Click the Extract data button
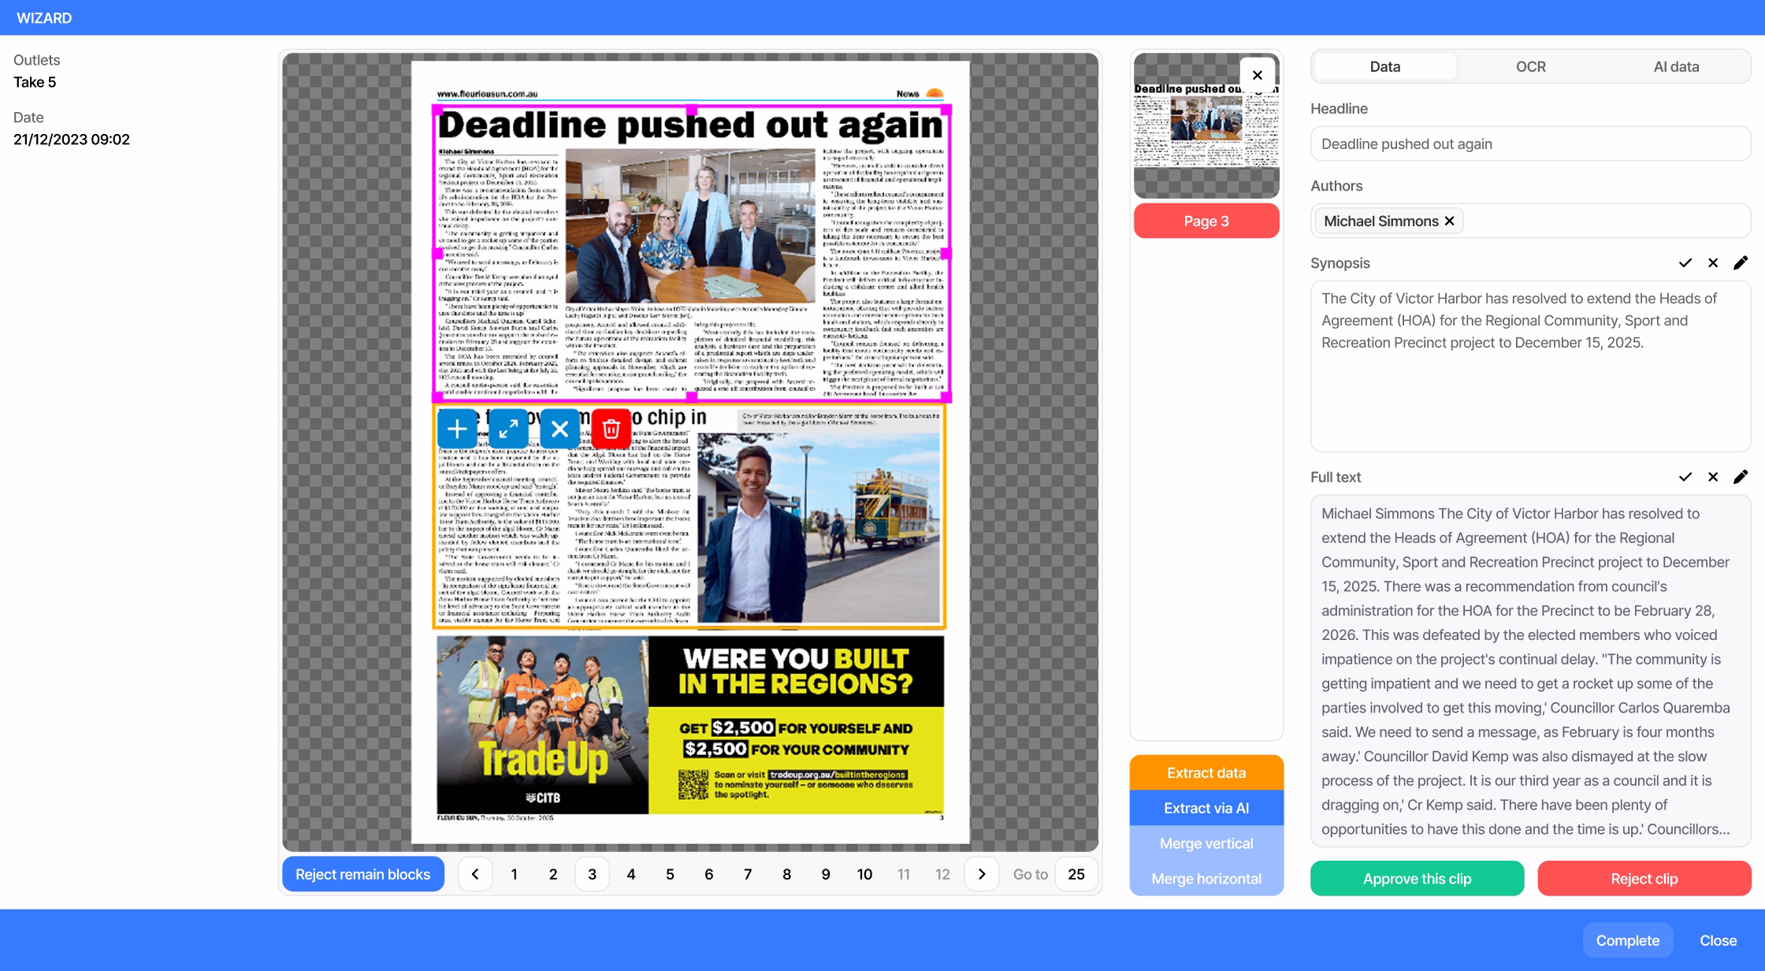Screen dimensions: 1765x971 (1206, 773)
